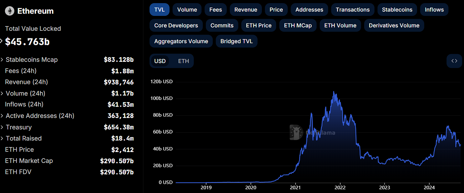Click the 120b USD axis label
This screenshot has height=193, width=464.
(161, 82)
